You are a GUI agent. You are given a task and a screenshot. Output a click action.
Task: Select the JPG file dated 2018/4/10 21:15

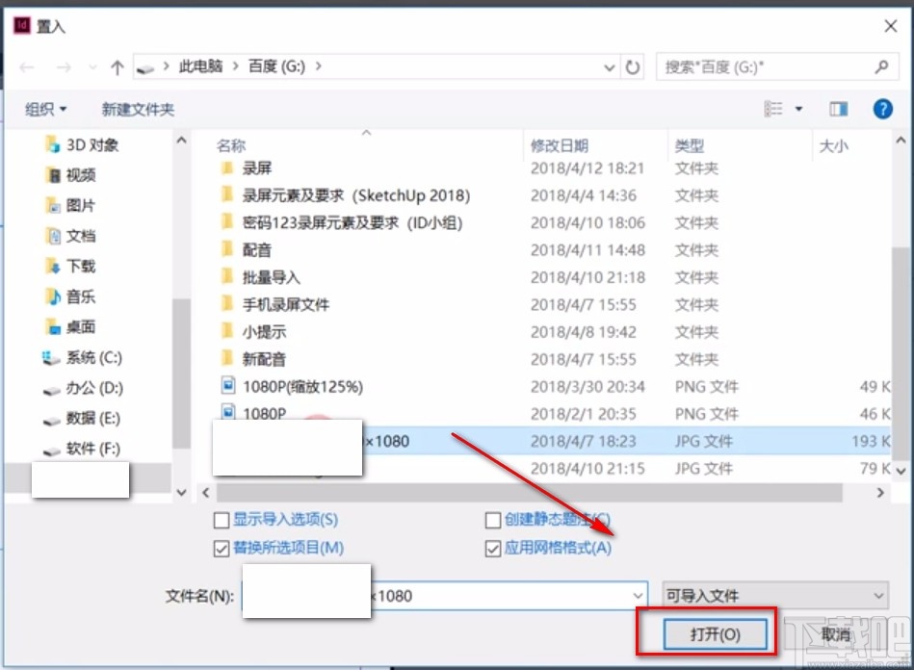click(552, 469)
